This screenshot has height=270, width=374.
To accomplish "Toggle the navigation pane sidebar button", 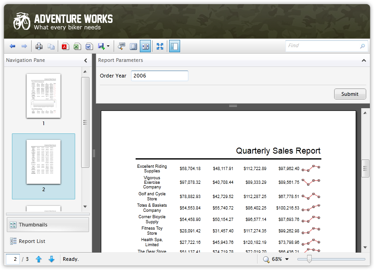I will point(175,46).
